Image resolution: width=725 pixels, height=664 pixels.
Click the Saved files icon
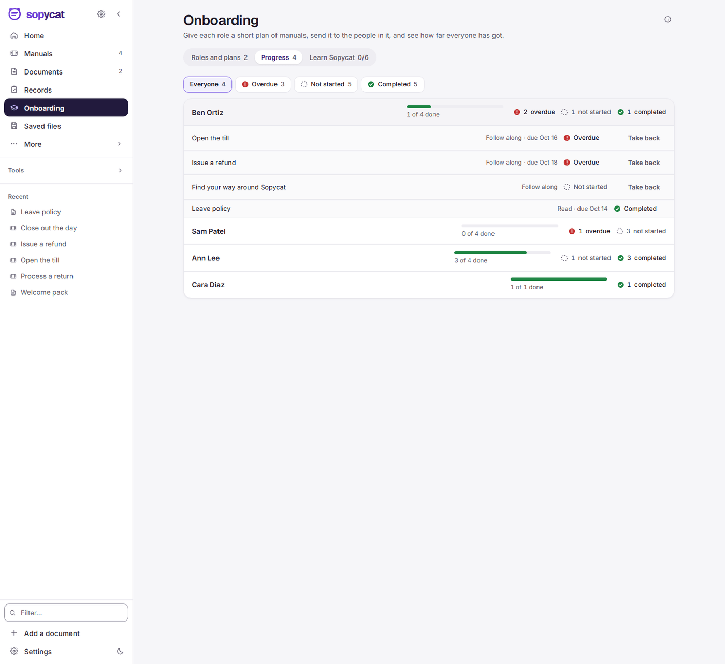pyautogui.click(x=14, y=126)
